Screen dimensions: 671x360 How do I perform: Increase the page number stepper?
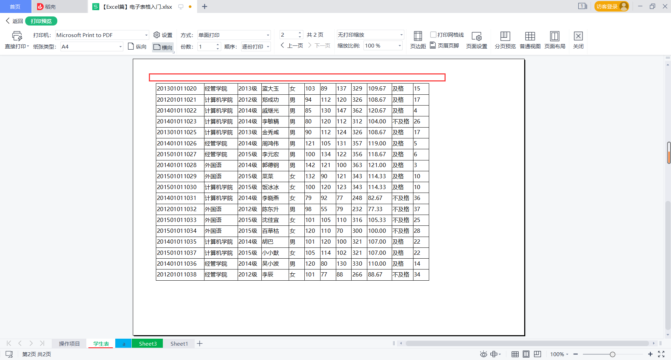(x=300, y=33)
